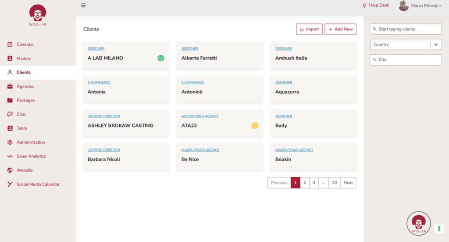Open the Antonioli client card
Screen dimensions: 449x242
[220, 89]
